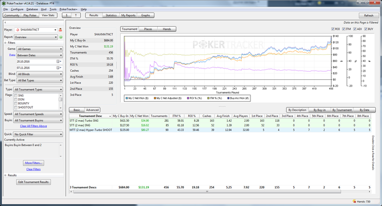382x206 pixels.
Task: Enable the SNG flag checkbox
Action: pyautogui.click(x=16, y=96)
